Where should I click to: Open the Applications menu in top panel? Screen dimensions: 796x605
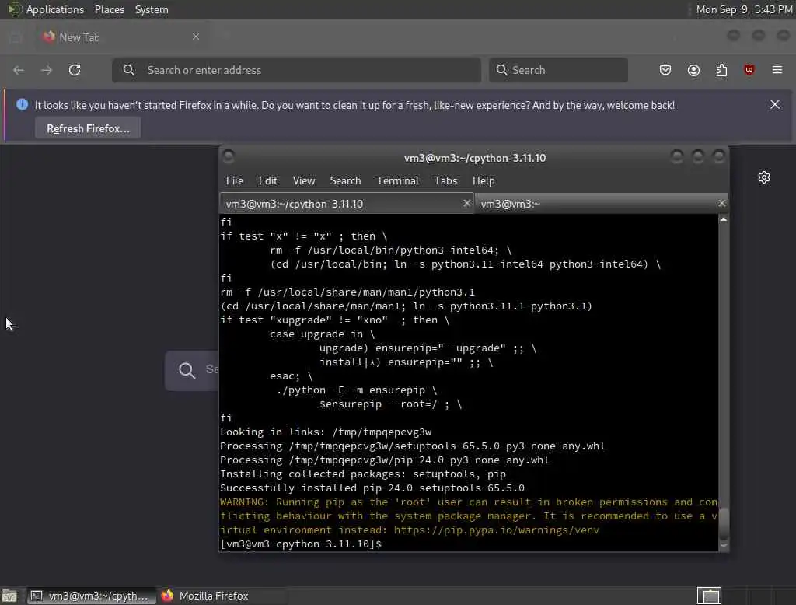tap(55, 9)
